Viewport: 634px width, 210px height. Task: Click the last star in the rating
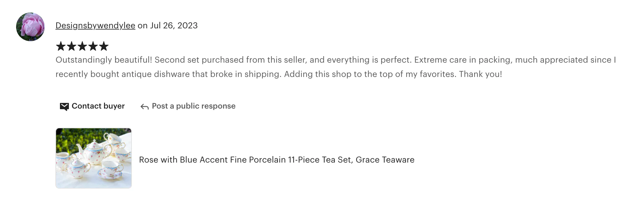[x=104, y=46]
